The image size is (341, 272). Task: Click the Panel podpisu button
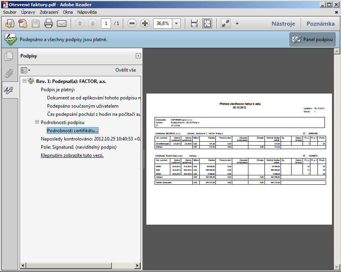(312, 40)
